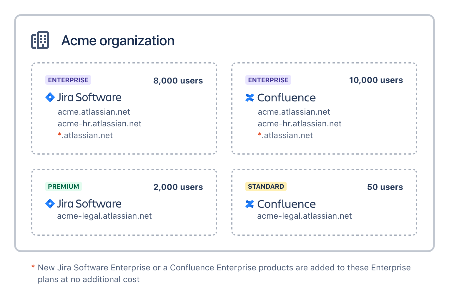The image size is (449, 298).
Task: Click the STANDARD plan badge
Action: [266, 186]
